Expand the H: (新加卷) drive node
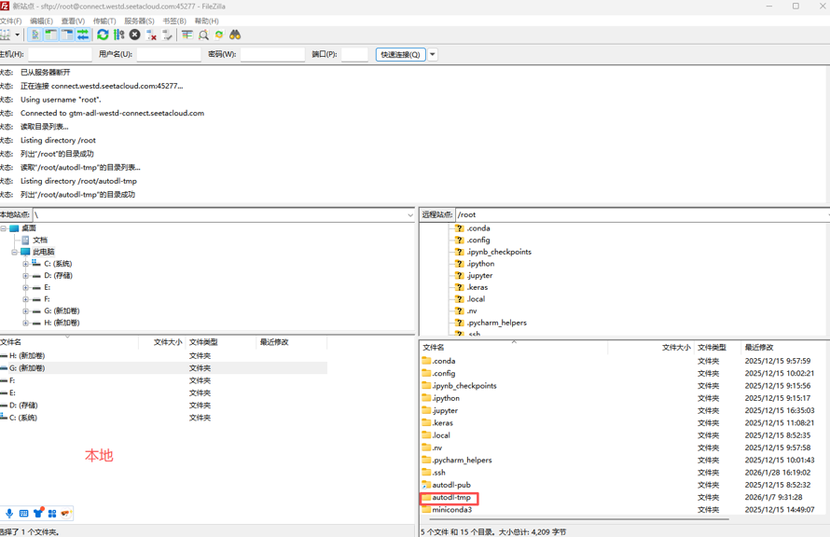 (x=25, y=323)
